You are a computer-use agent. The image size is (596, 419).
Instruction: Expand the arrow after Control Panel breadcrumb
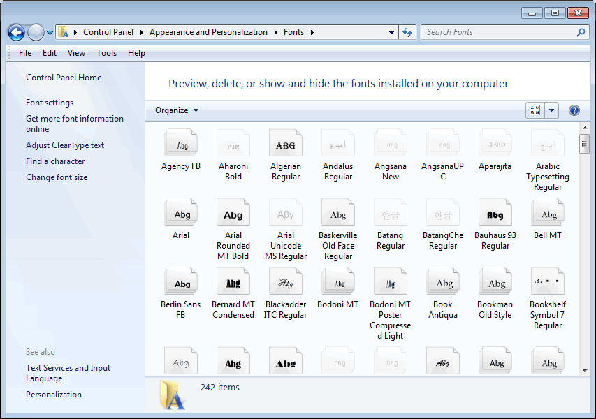[141, 33]
